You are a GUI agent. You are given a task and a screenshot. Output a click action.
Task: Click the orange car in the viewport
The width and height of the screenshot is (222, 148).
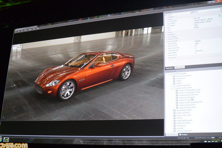84,75
